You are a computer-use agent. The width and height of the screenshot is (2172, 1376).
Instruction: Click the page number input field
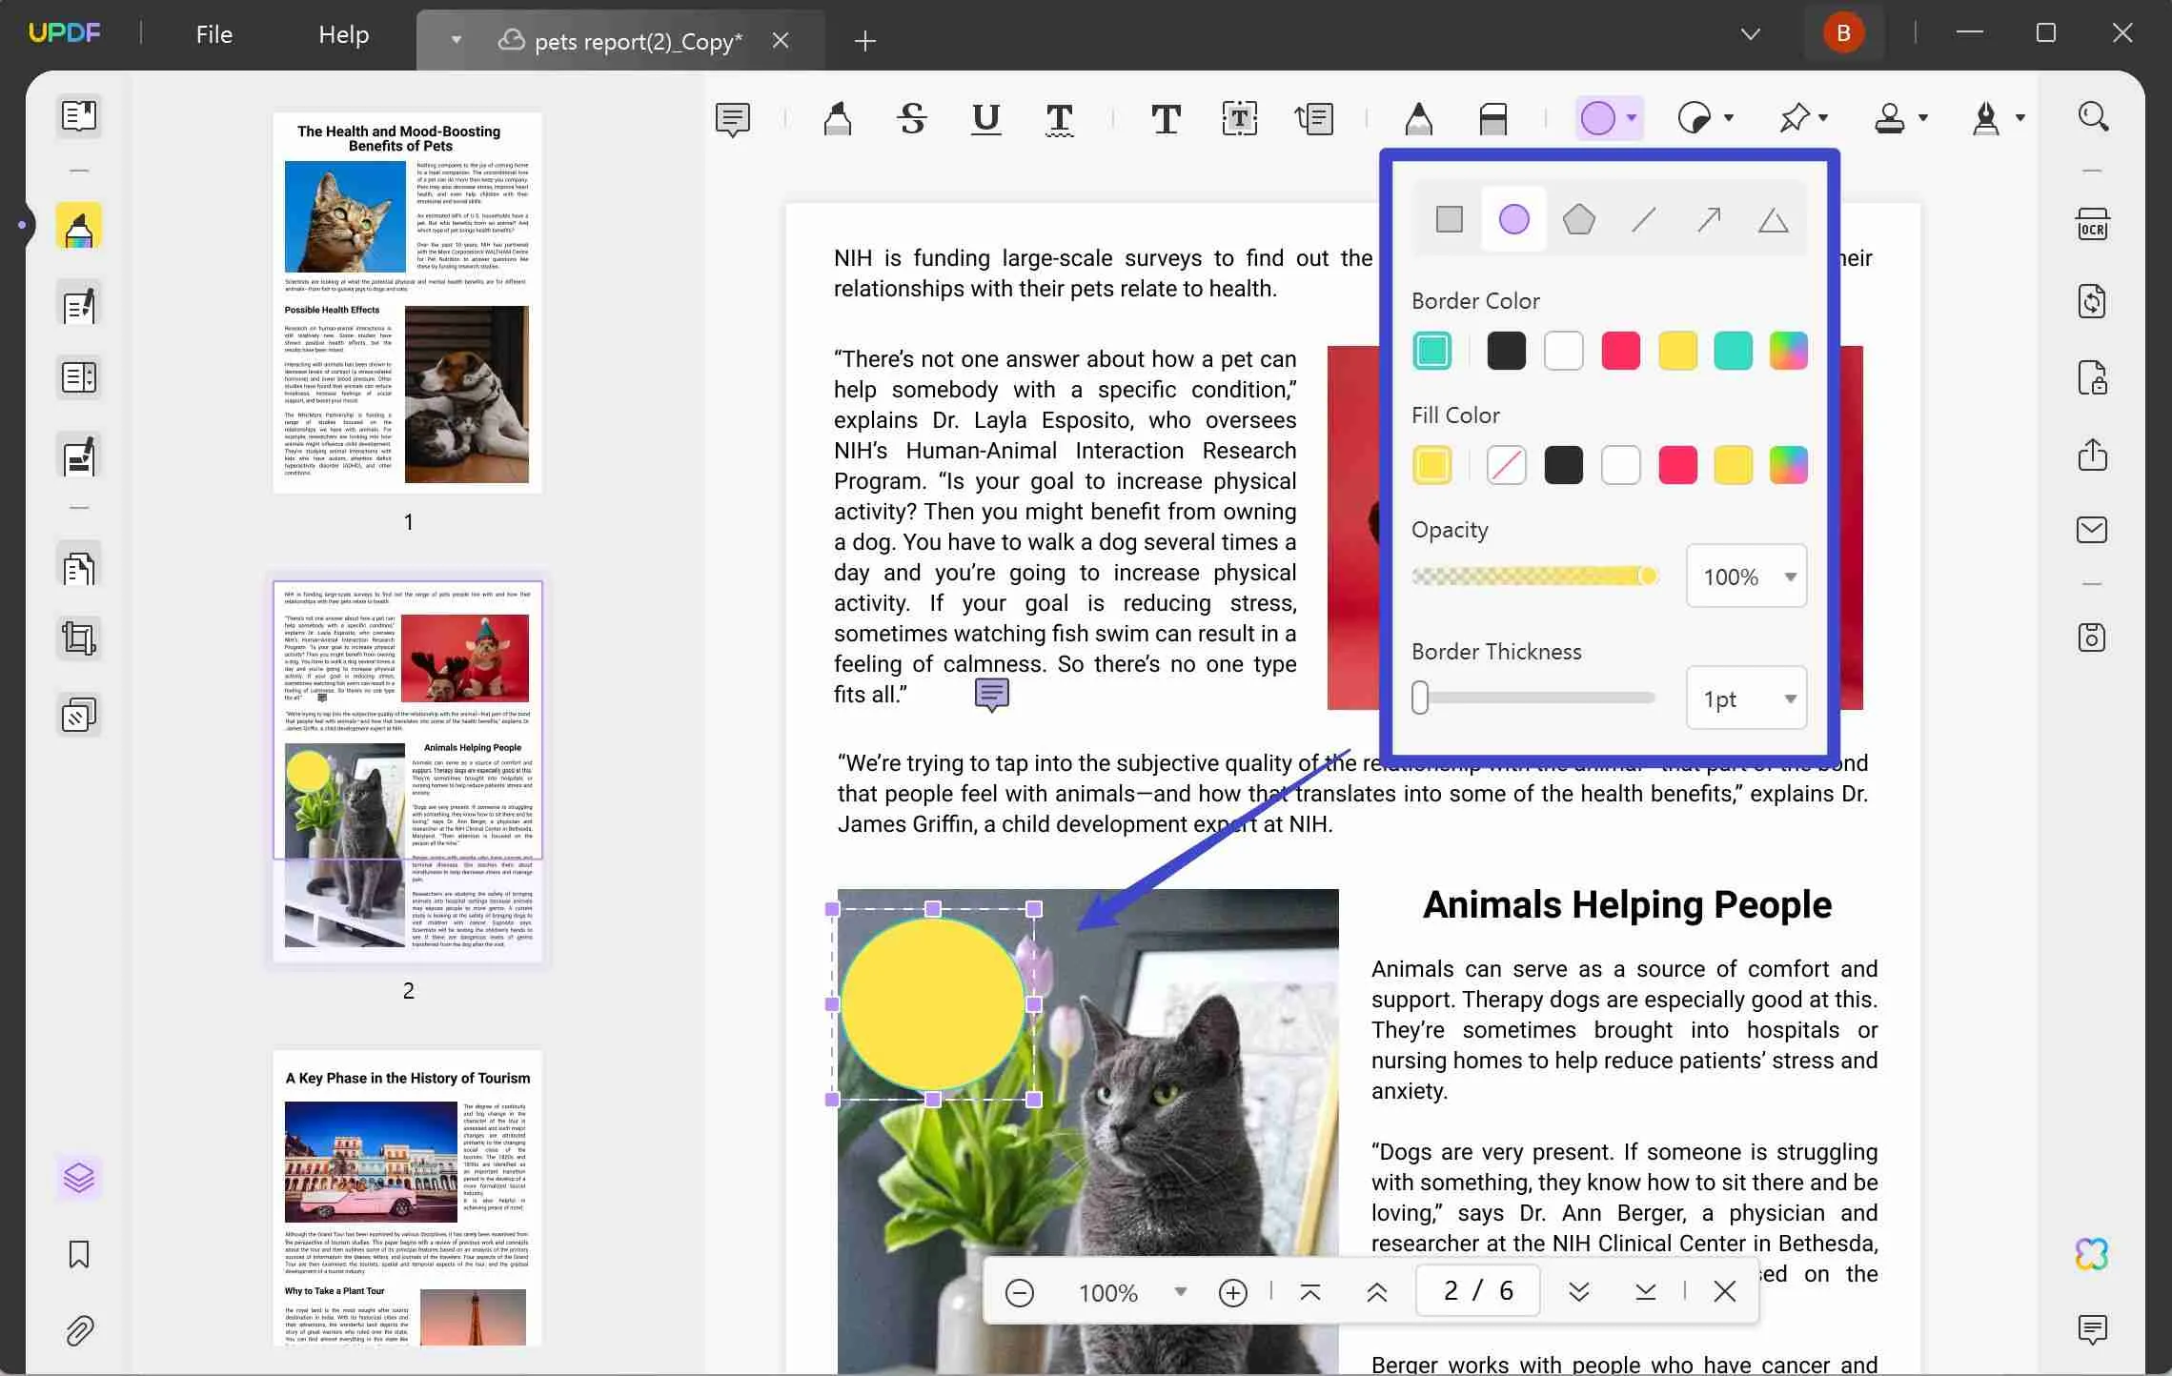coord(1478,1291)
